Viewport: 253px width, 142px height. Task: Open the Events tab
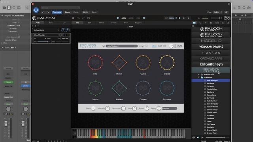point(114,23)
